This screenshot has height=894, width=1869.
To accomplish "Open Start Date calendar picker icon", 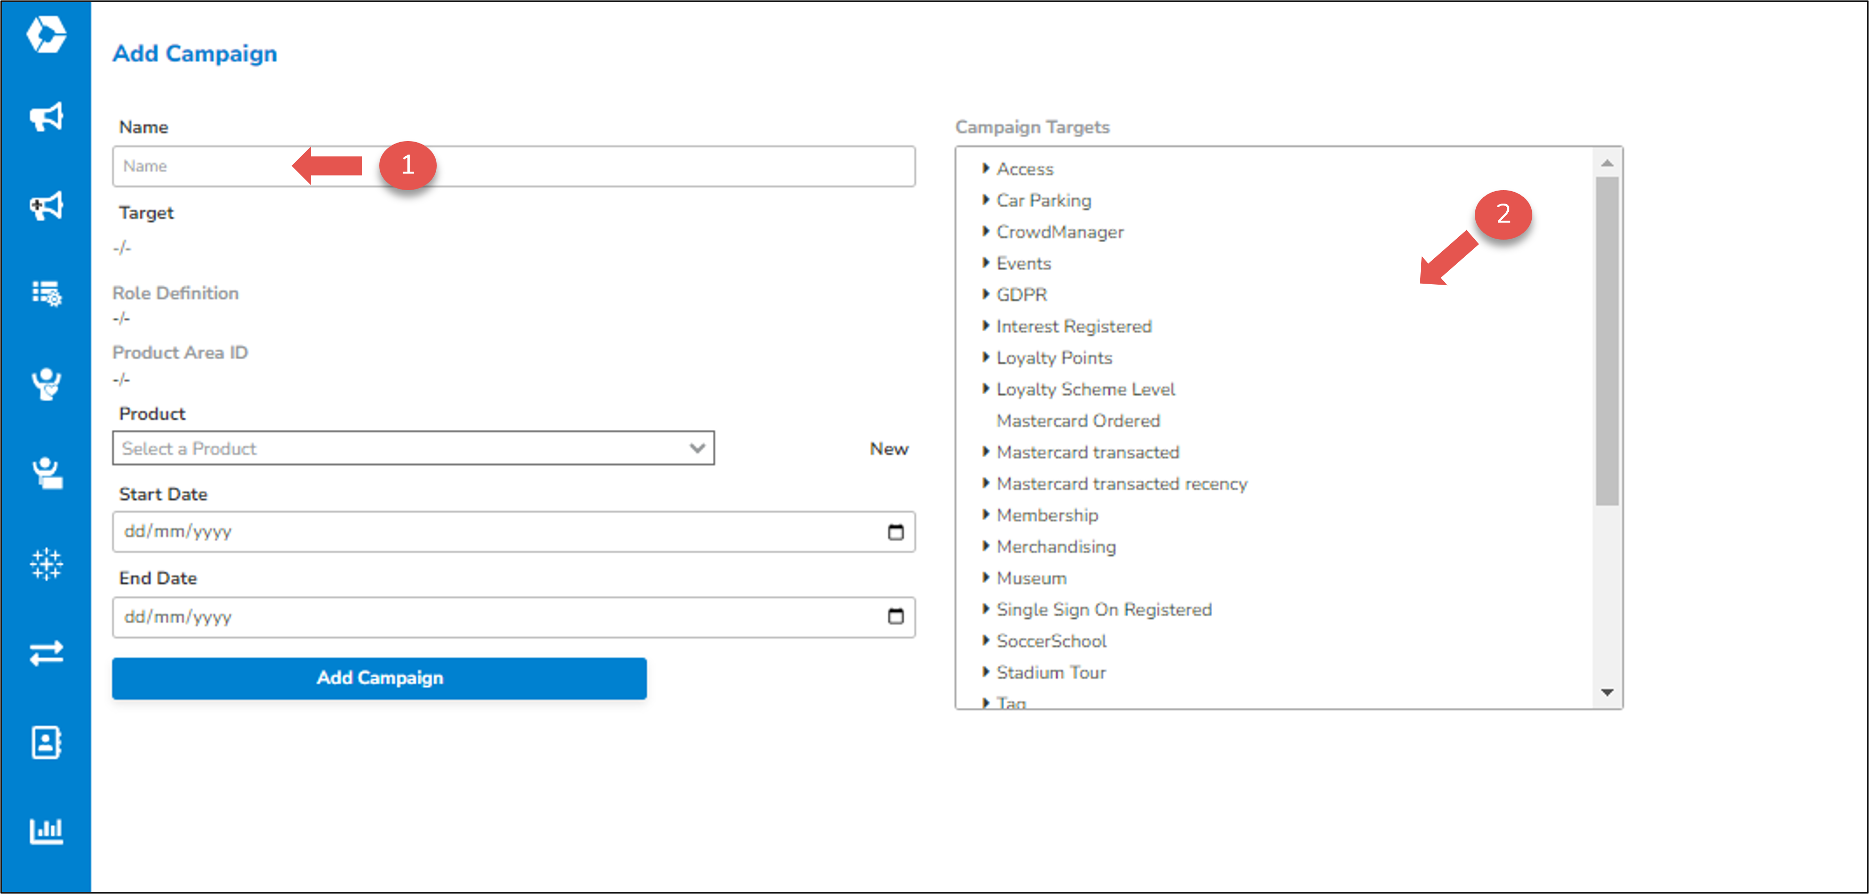I will point(895,532).
